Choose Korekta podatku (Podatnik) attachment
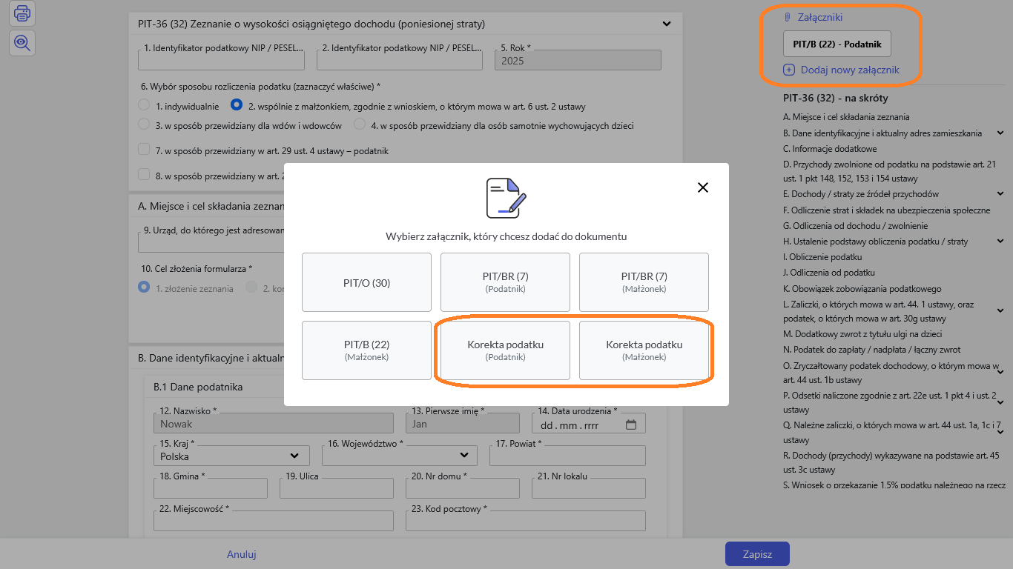Viewport: 1013px width, 569px height. (x=505, y=350)
